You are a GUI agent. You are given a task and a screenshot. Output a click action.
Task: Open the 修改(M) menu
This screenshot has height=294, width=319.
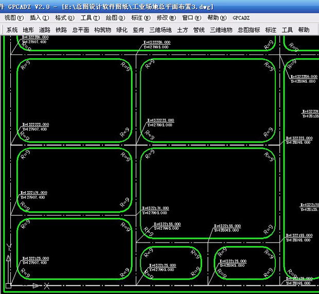166,17
